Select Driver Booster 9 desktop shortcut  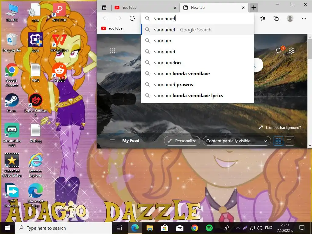pyautogui.click(x=36, y=105)
